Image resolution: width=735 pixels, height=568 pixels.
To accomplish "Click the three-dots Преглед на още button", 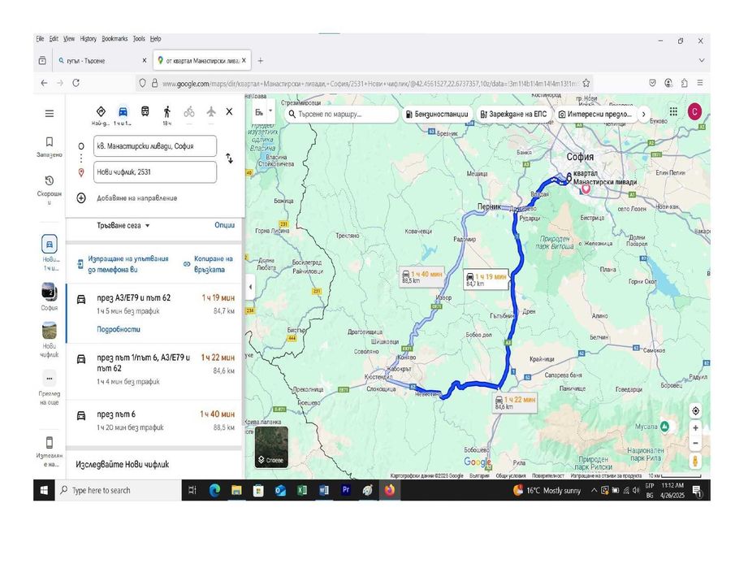I will click(x=50, y=379).
